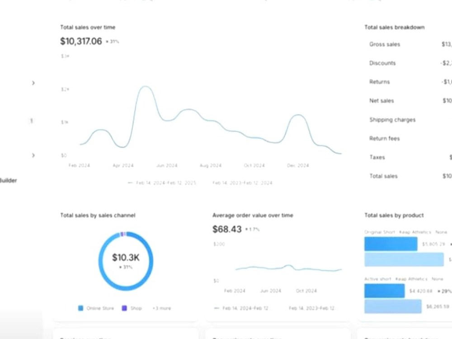Click the $10,317.06 total sales figure
This screenshot has height=339, width=452.
[x=81, y=41]
